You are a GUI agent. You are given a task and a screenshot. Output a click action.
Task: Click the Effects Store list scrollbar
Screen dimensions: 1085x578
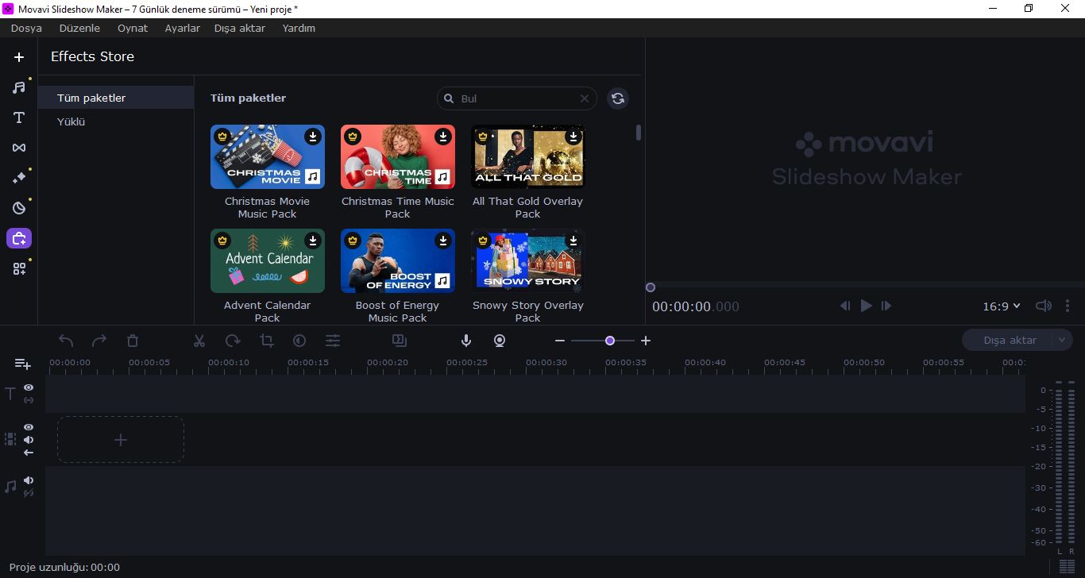639,133
